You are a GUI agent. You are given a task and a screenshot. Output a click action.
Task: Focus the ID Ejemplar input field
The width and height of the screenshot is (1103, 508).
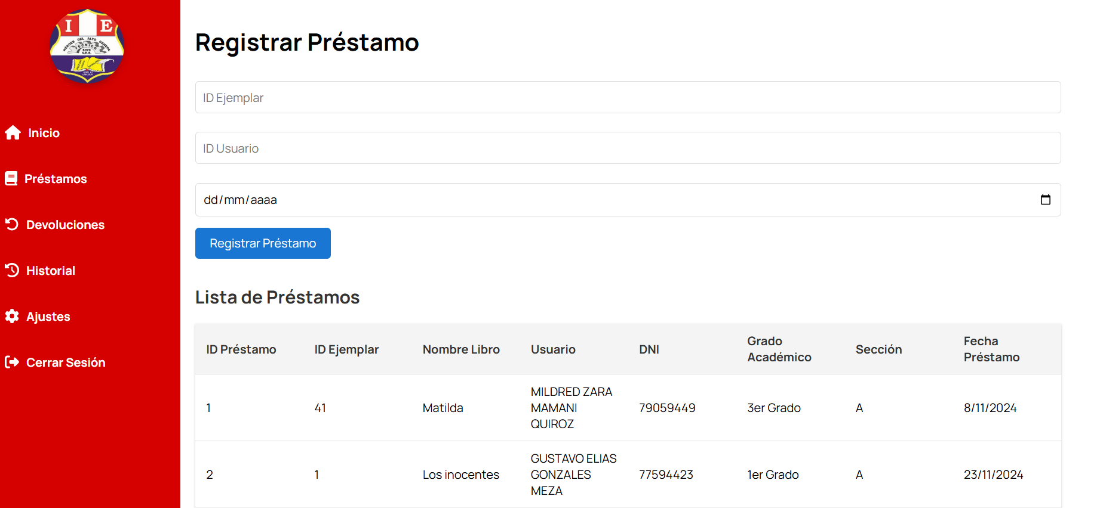(x=627, y=98)
